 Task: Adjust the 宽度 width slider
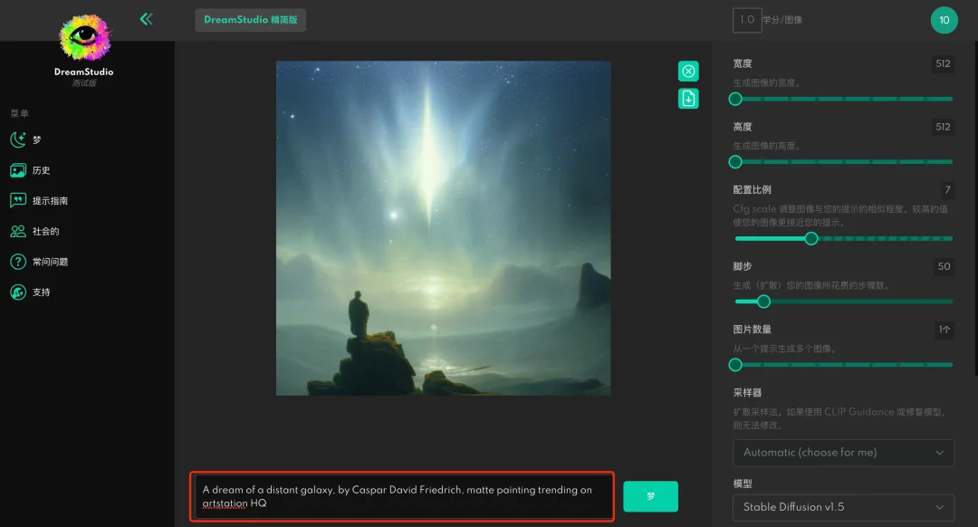coord(735,99)
